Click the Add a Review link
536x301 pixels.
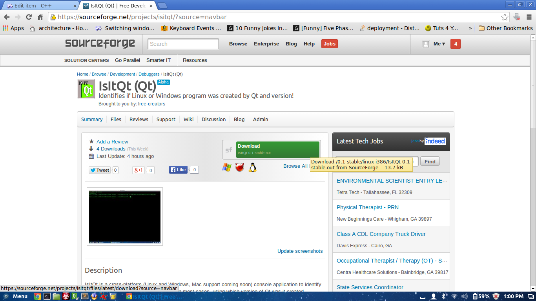point(112,142)
